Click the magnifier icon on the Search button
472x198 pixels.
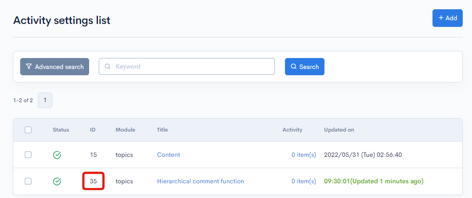tap(294, 66)
